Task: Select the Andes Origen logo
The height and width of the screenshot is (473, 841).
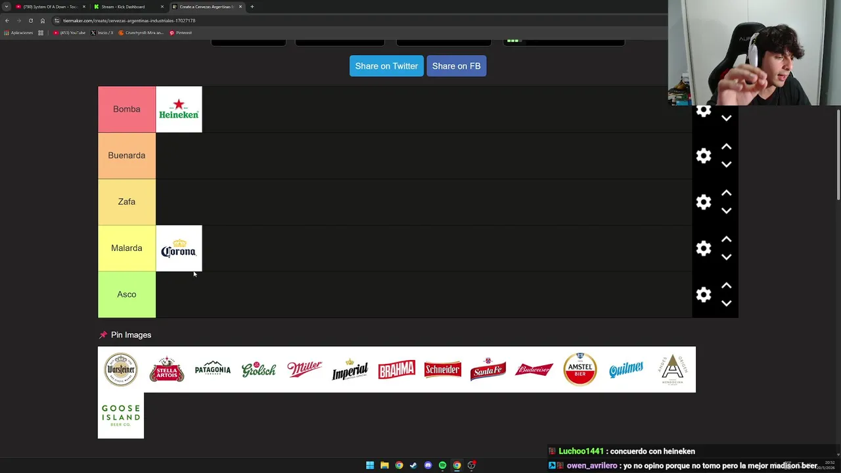Action: tap(672, 369)
